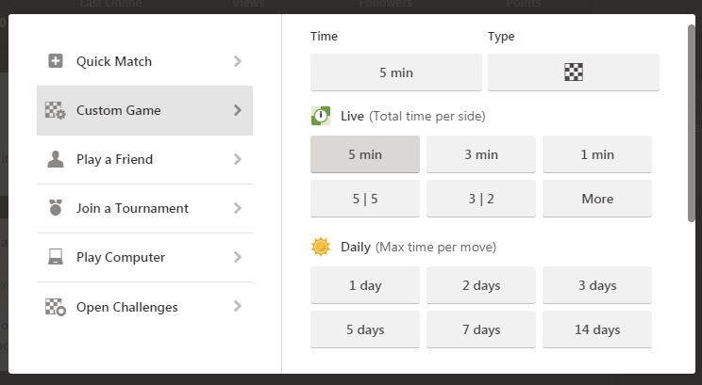Click the Daily sun icon
Image resolution: width=702 pixels, height=385 pixels.
[321, 247]
